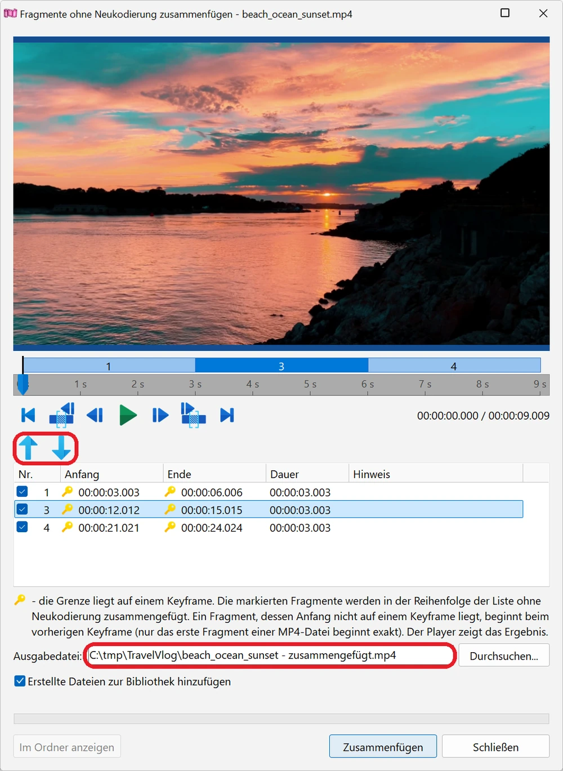Go to the previous fragment boundary
This screenshot has width=563, height=771.
coord(62,415)
